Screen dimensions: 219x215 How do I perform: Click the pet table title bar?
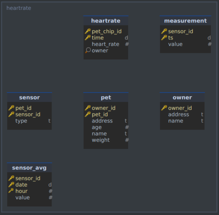point(106,97)
